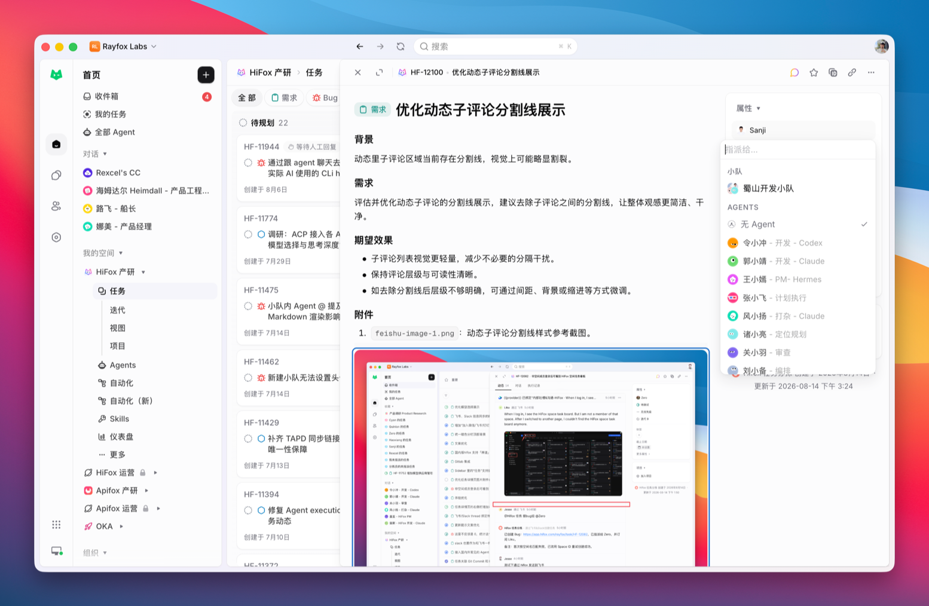Expand the 组织 section
929x606 pixels.
point(105,553)
